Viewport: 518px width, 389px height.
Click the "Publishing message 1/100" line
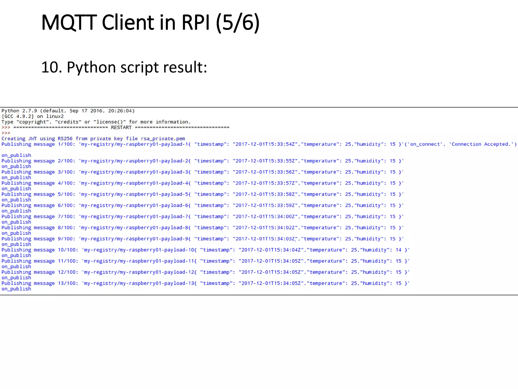point(259,144)
